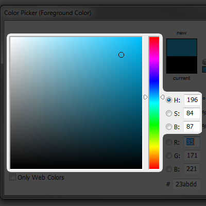The height and width of the screenshot is (206, 206).
Task: Select the H hue radio button
Action: (169, 100)
